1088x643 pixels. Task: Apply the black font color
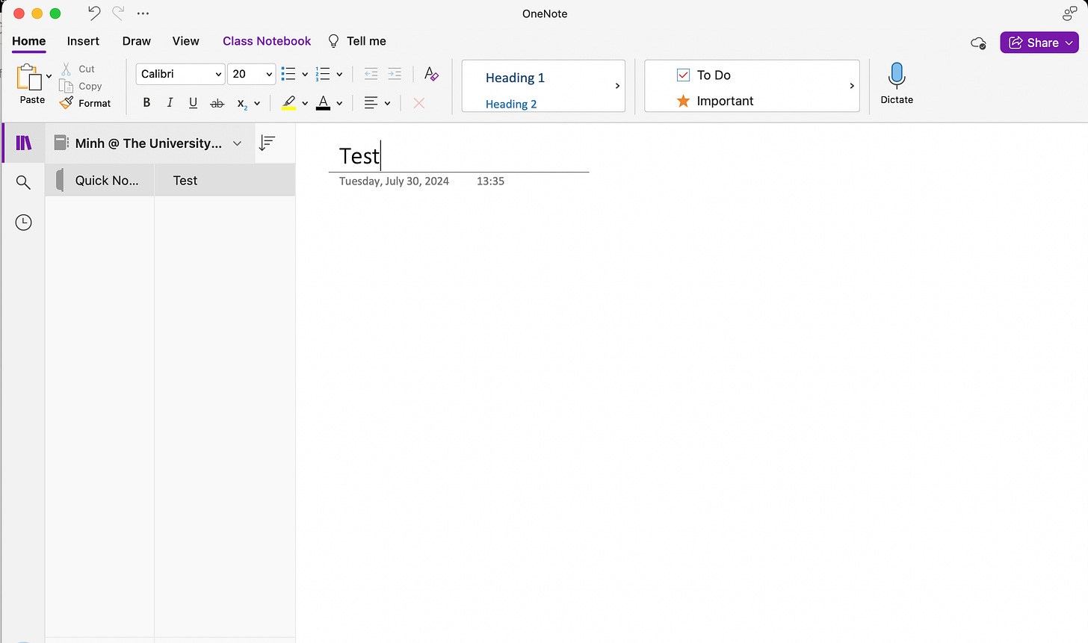323,103
